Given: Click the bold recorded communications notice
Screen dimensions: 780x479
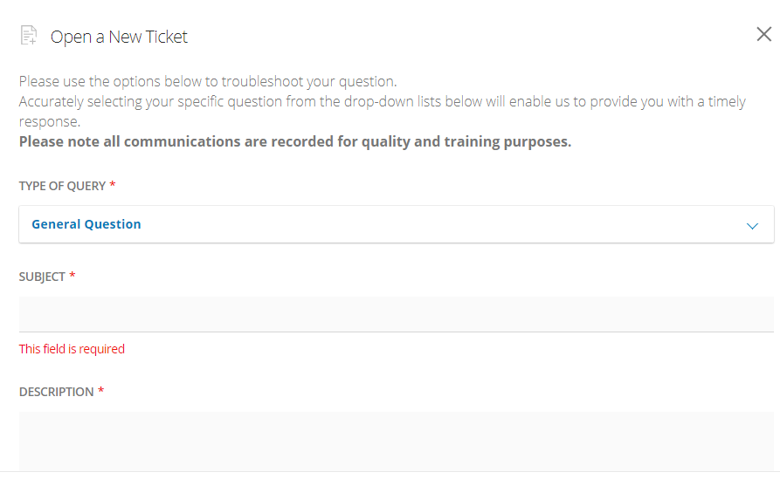Looking at the screenshot, I should click(x=295, y=141).
